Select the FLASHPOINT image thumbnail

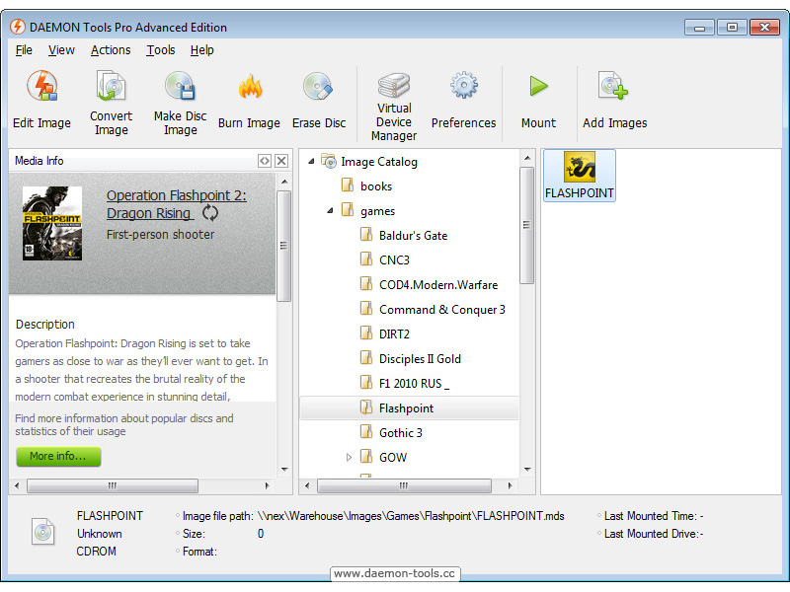(579, 176)
